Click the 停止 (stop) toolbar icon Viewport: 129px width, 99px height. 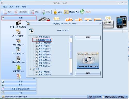coord(32,12)
